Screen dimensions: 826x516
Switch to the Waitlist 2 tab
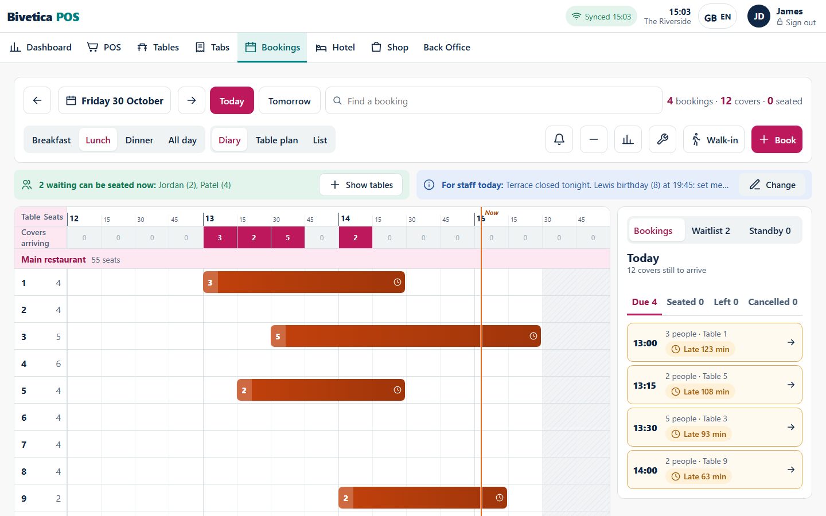click(711, 230)
